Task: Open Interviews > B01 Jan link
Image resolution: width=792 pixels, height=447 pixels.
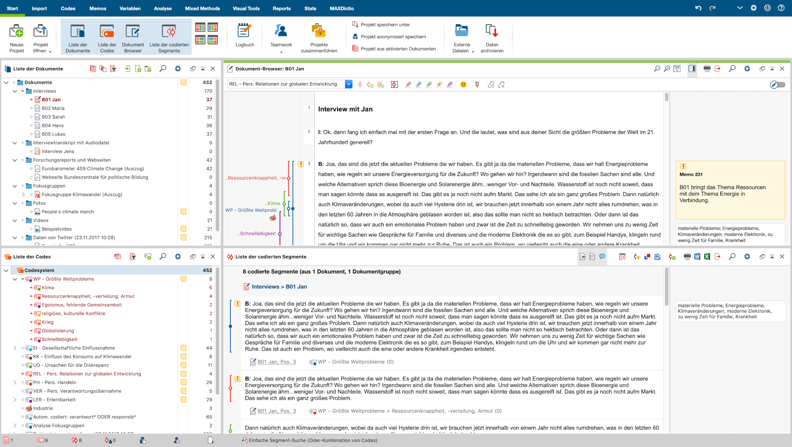Action: pos(279,287)
